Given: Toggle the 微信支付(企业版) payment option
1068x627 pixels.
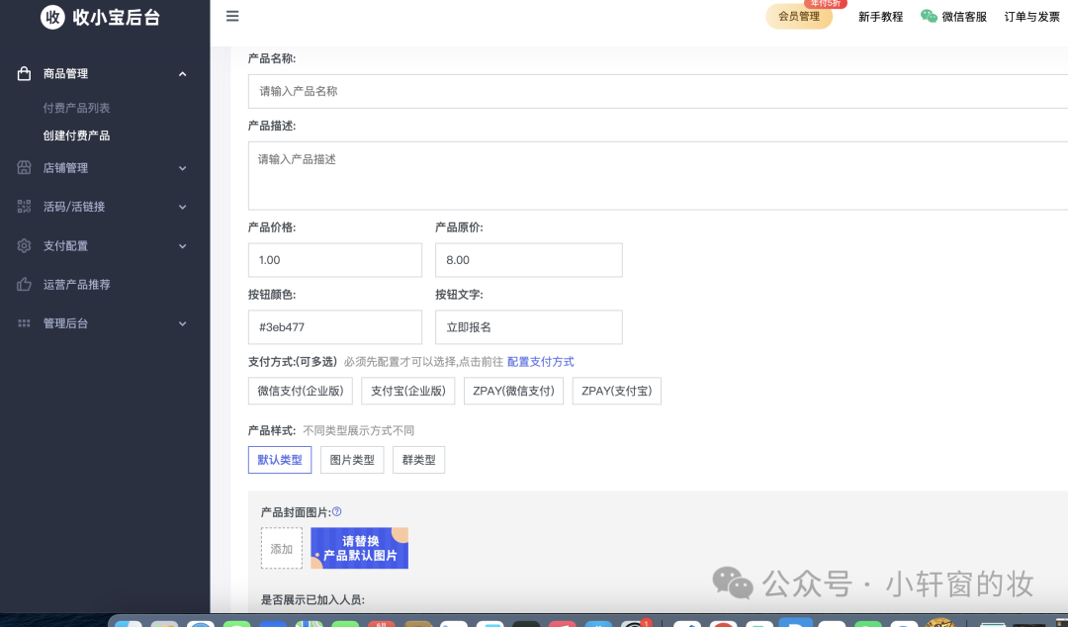Looking at the screenshot, I should pyautogui.click(x=300, y=391).
